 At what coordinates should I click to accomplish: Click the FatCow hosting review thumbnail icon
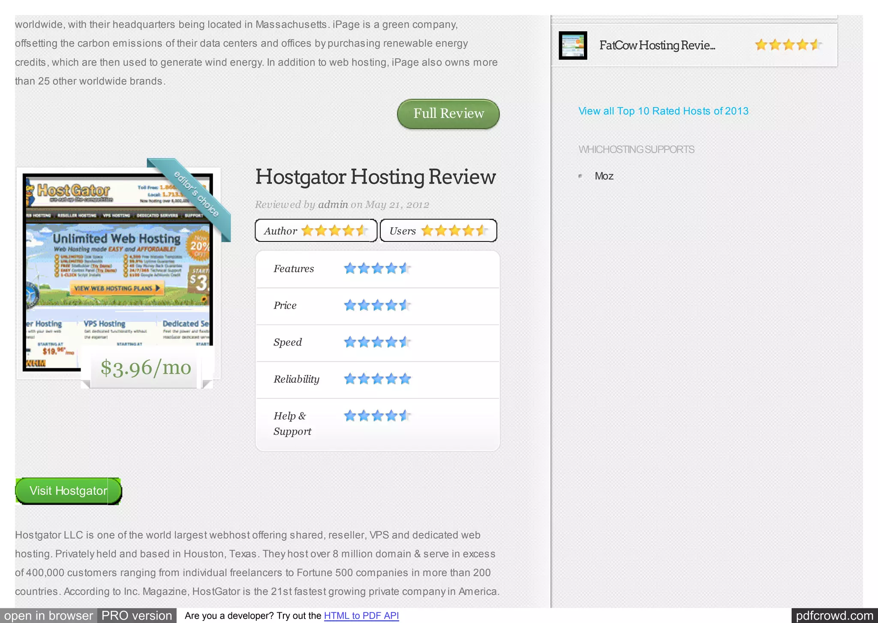(x=573, y=45)
